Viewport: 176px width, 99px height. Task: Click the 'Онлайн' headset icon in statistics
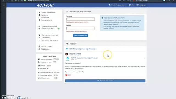(x=39, y=66)
